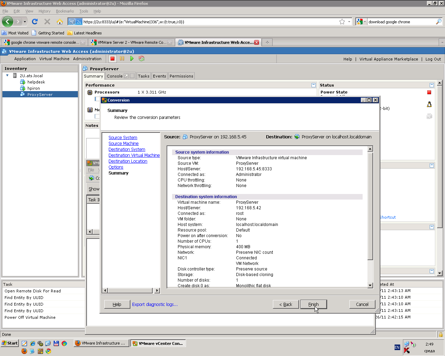This screenshot has height=356, width=445.
Task: Click the Firefox quick launch icon
Action: point(24,351)
